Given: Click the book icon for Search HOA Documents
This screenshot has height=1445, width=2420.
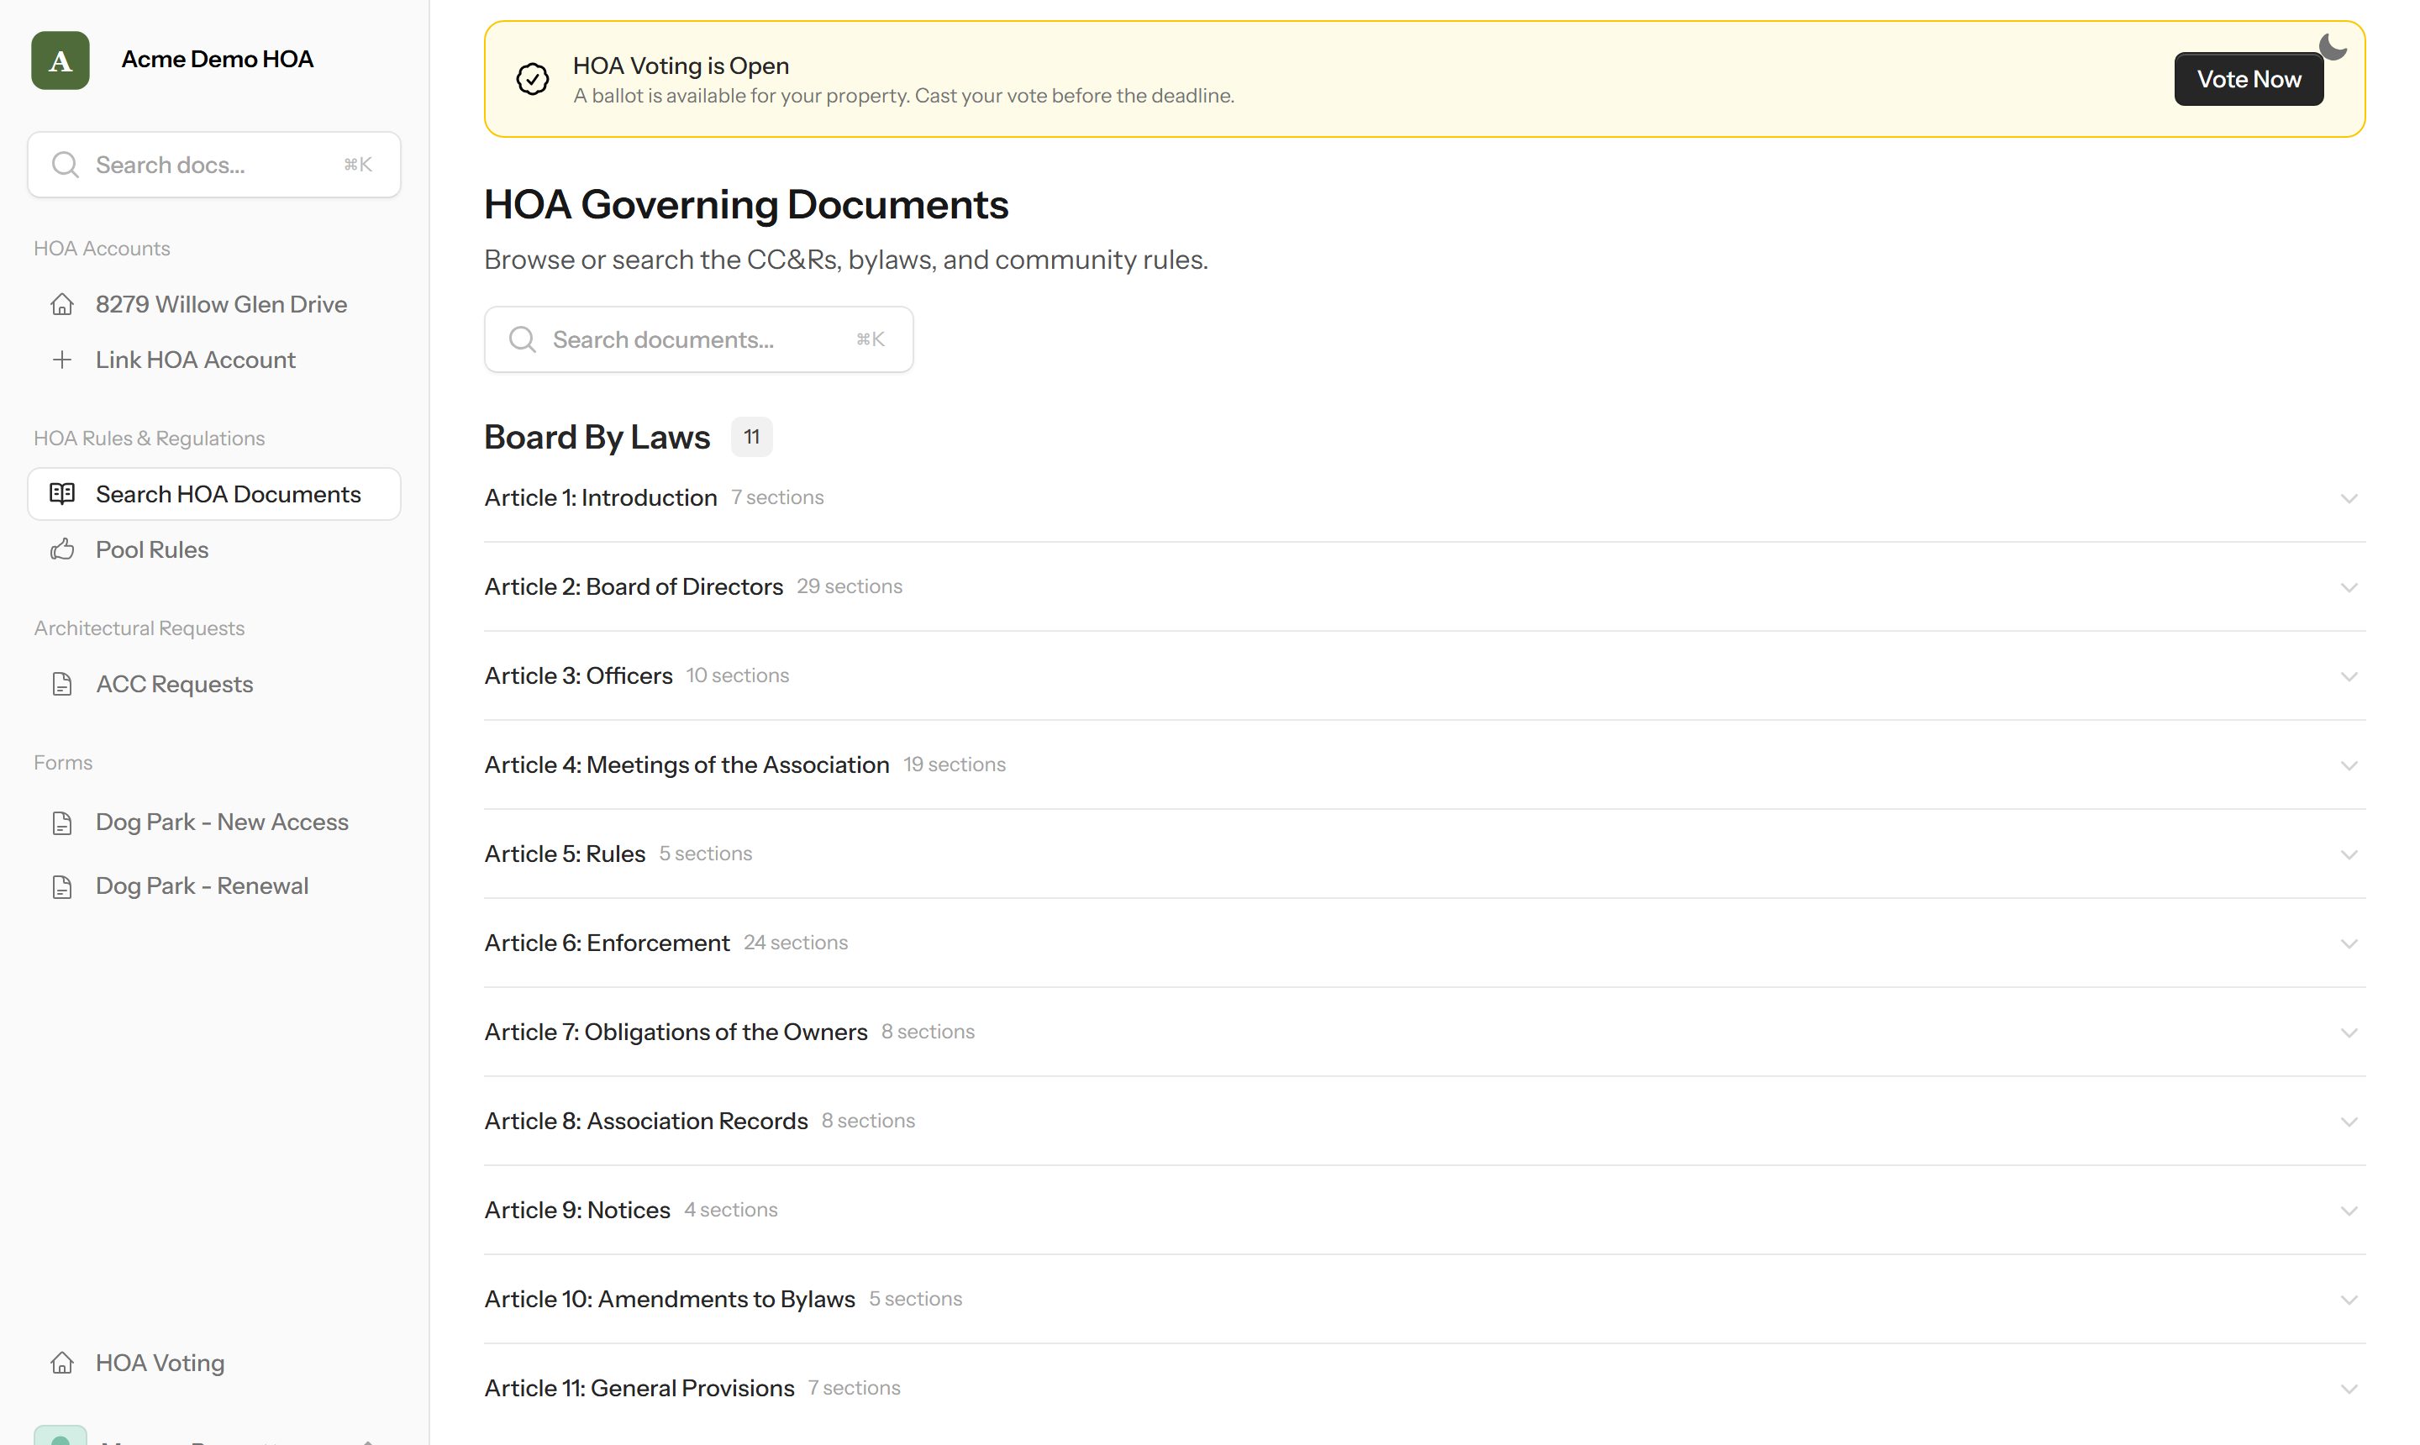Looking at the screenshot, I should click(x=62, y=494).
